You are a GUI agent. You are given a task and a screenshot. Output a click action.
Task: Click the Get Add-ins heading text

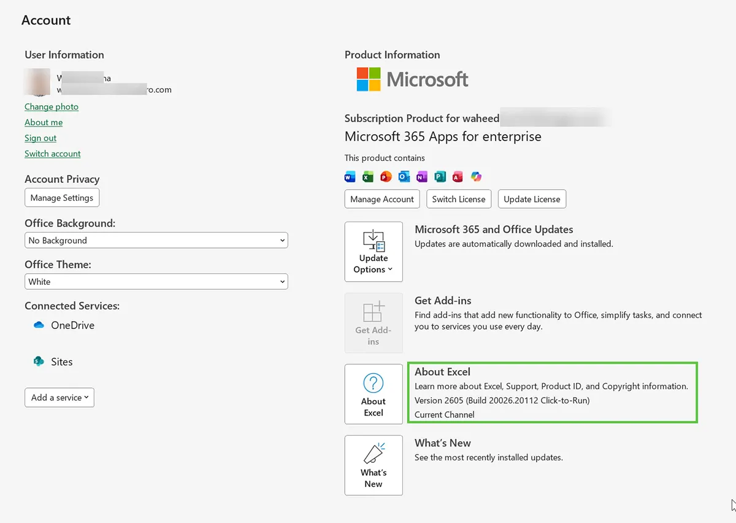[x=443, y=301]
